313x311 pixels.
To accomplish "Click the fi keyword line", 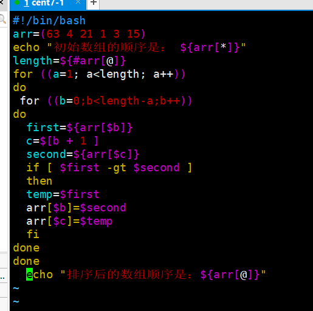I will click(x=33, y=234).
